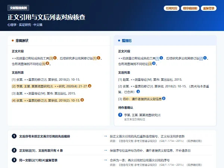Click the 正文片段 heading in 整理后
This screenshot has width=224, height=168.
pos(124,51)
